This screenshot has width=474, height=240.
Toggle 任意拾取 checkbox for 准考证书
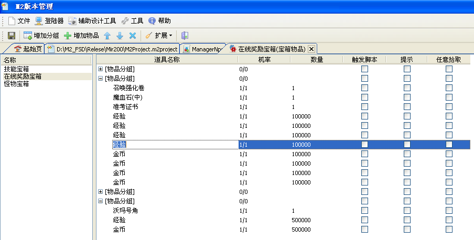pyautogui.click(x=449, y=107)
